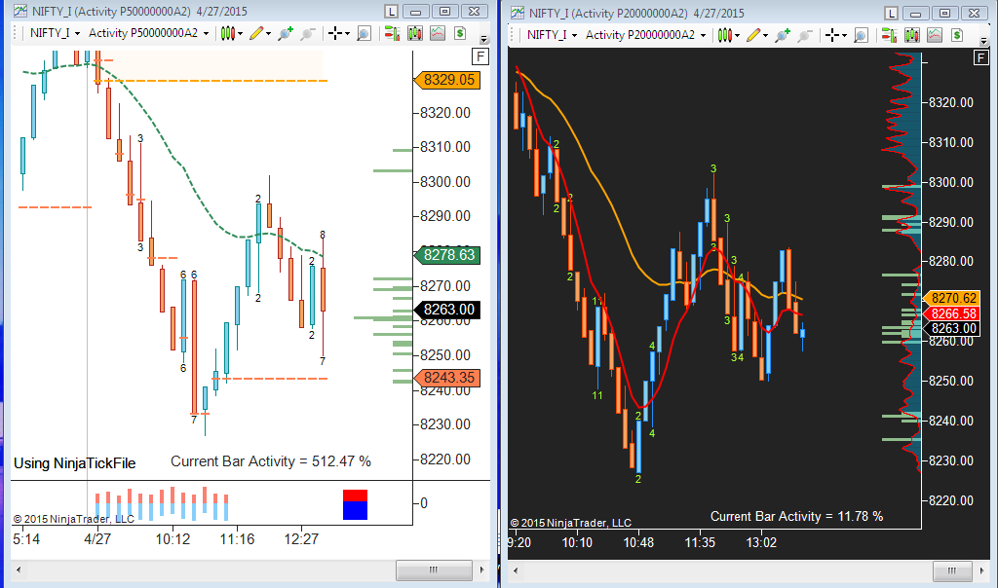998x588 pixels.
Task: Open Data Series icon in right chart toolbar
Action: point(912,35)
